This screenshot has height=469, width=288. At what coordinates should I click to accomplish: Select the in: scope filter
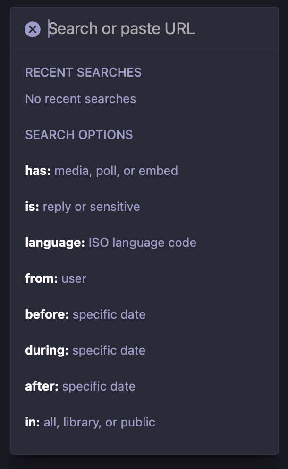(144, 422)
